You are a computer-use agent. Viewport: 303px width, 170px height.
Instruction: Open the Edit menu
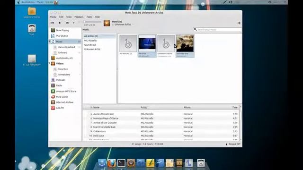61,17
